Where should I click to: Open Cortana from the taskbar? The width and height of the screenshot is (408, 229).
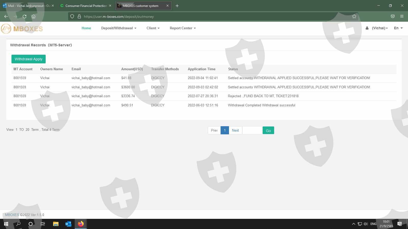coord(31,224)
